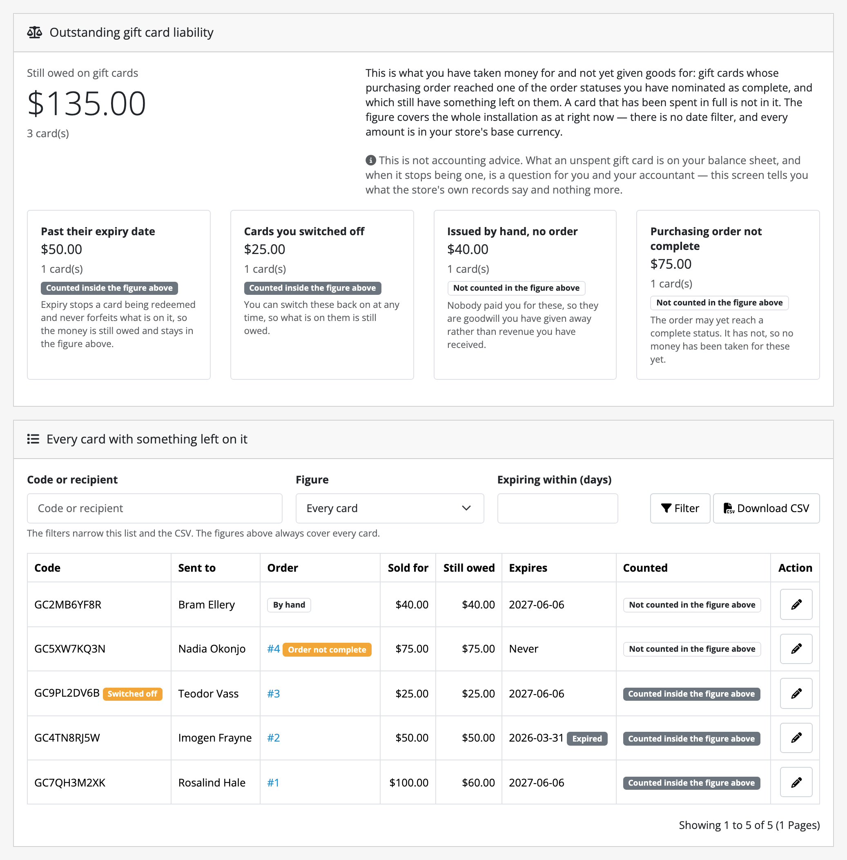This screenshot has height=860, width=847.
Task: Click the $135.00 still owed total
Action: click(87, 103)
